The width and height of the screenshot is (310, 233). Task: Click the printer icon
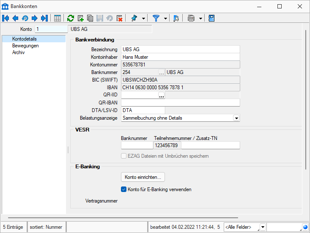pyautogui.click(x=191, y=18)
